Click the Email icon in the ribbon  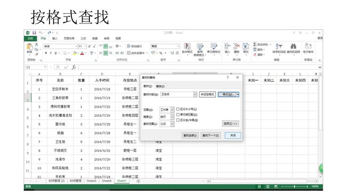(x=308, y=48)
